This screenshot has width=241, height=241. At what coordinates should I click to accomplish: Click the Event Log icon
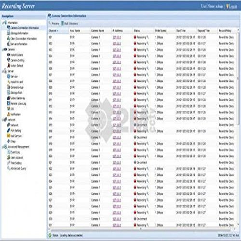tap(9, 152)
